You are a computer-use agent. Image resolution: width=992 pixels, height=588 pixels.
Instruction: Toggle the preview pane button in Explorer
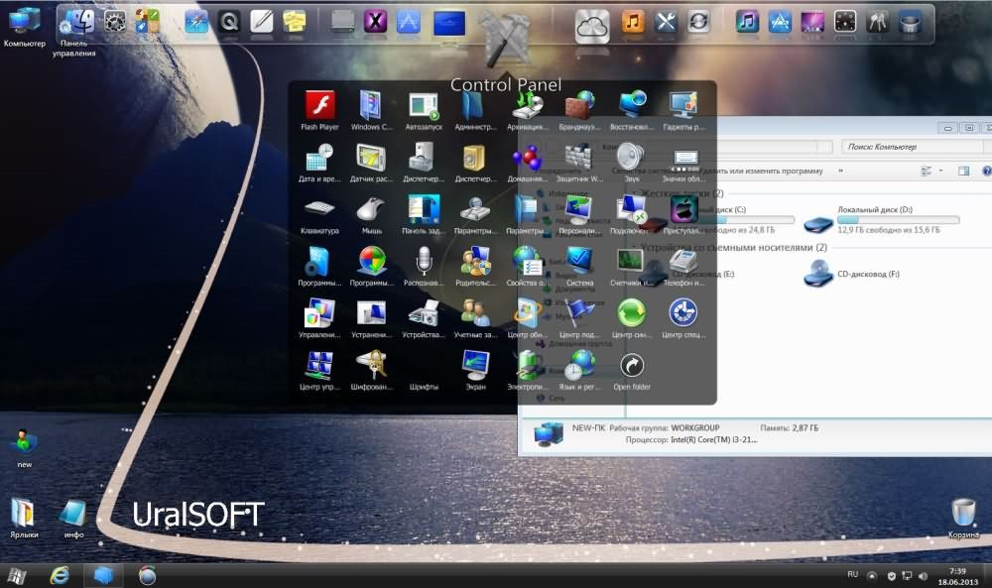(962, 171)
